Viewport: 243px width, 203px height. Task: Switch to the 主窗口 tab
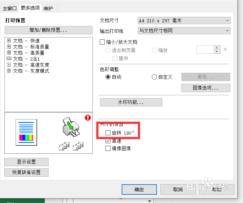10,8
